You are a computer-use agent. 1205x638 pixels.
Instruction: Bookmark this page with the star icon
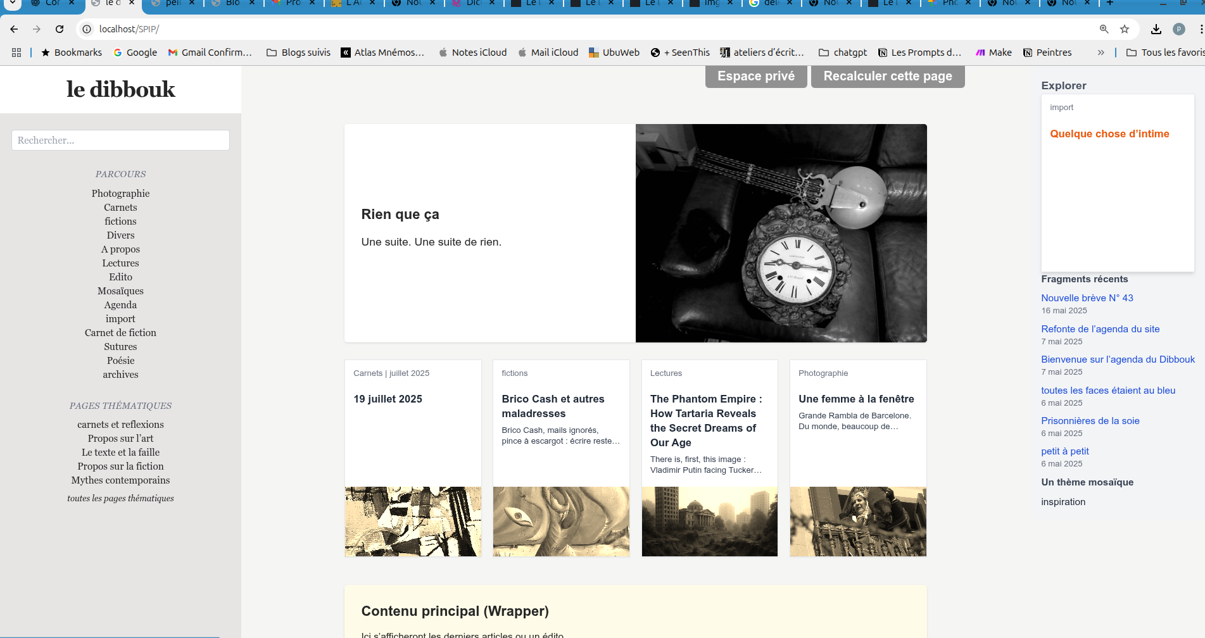click(x=1125, y=29)
